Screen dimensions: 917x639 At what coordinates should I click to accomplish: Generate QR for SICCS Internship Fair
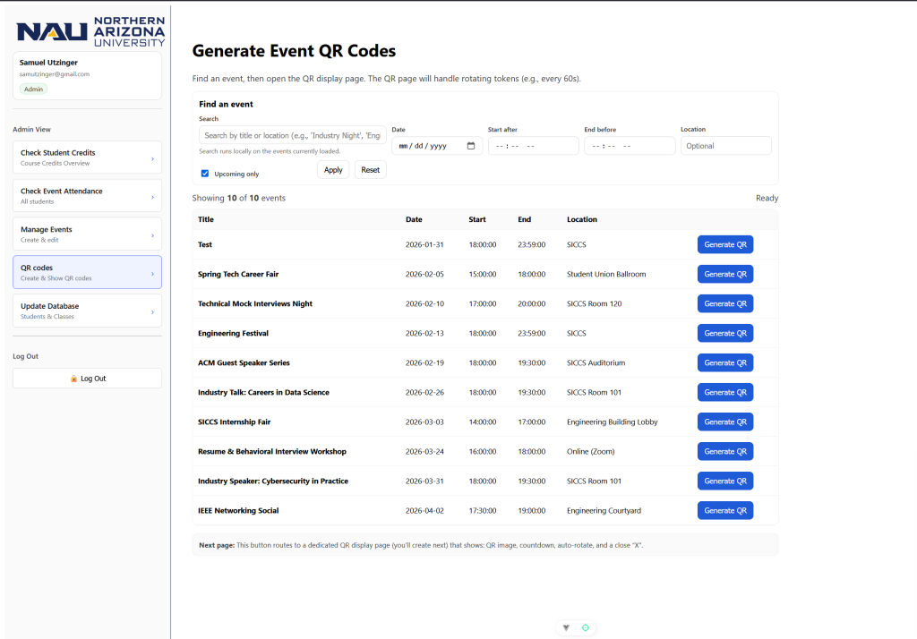pos(725,422)
